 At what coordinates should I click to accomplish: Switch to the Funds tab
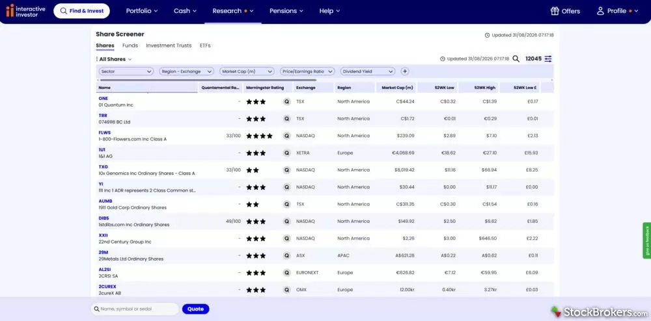click(130, 45)
